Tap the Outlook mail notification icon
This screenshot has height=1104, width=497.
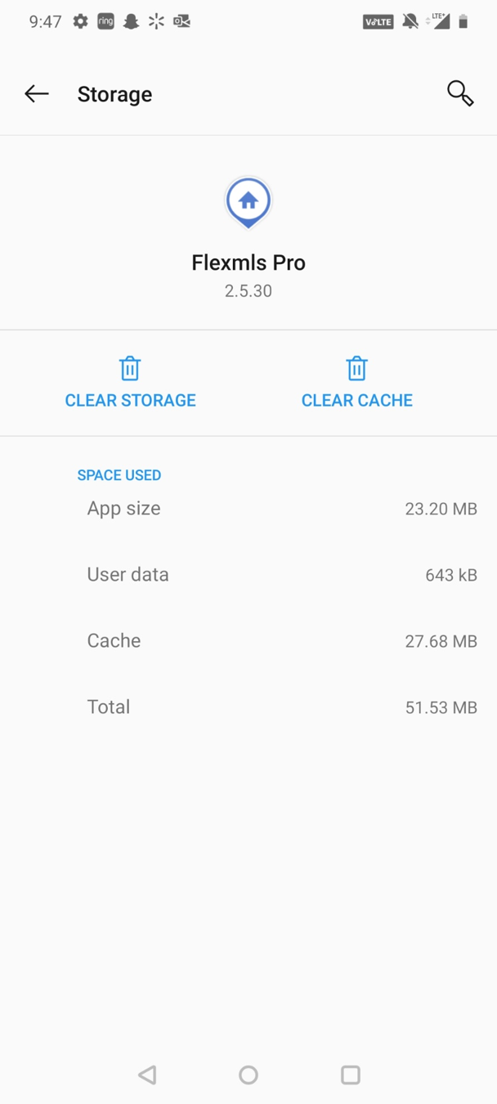point(181,21)
